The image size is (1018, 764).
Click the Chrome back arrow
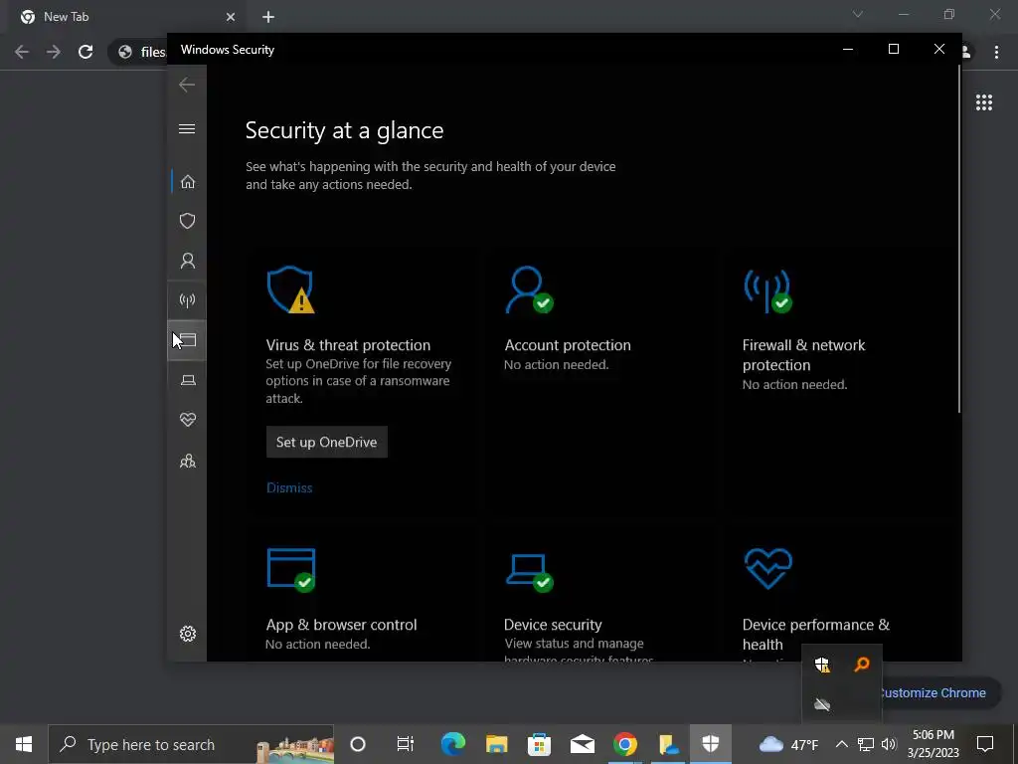22,52
